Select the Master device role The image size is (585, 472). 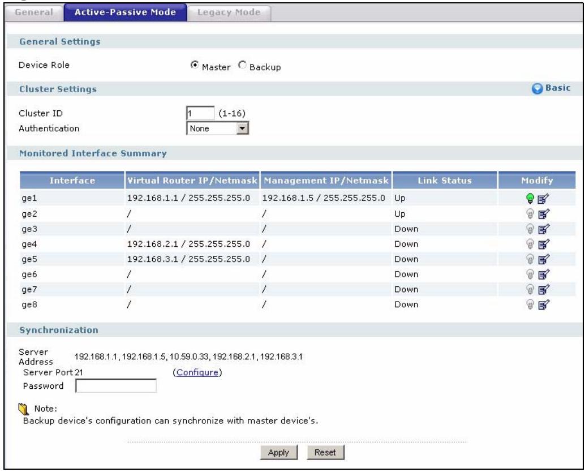pos(195,65)
